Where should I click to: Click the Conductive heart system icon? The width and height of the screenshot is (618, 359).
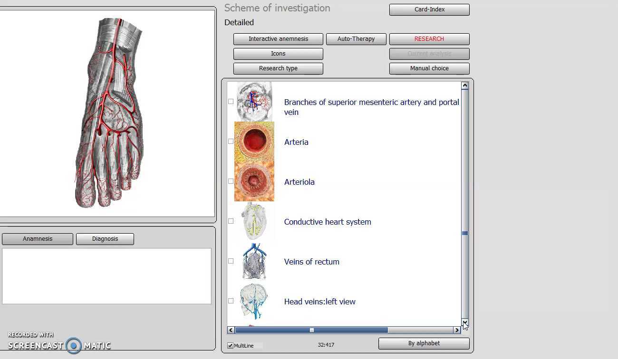click(x=254, y=221)
